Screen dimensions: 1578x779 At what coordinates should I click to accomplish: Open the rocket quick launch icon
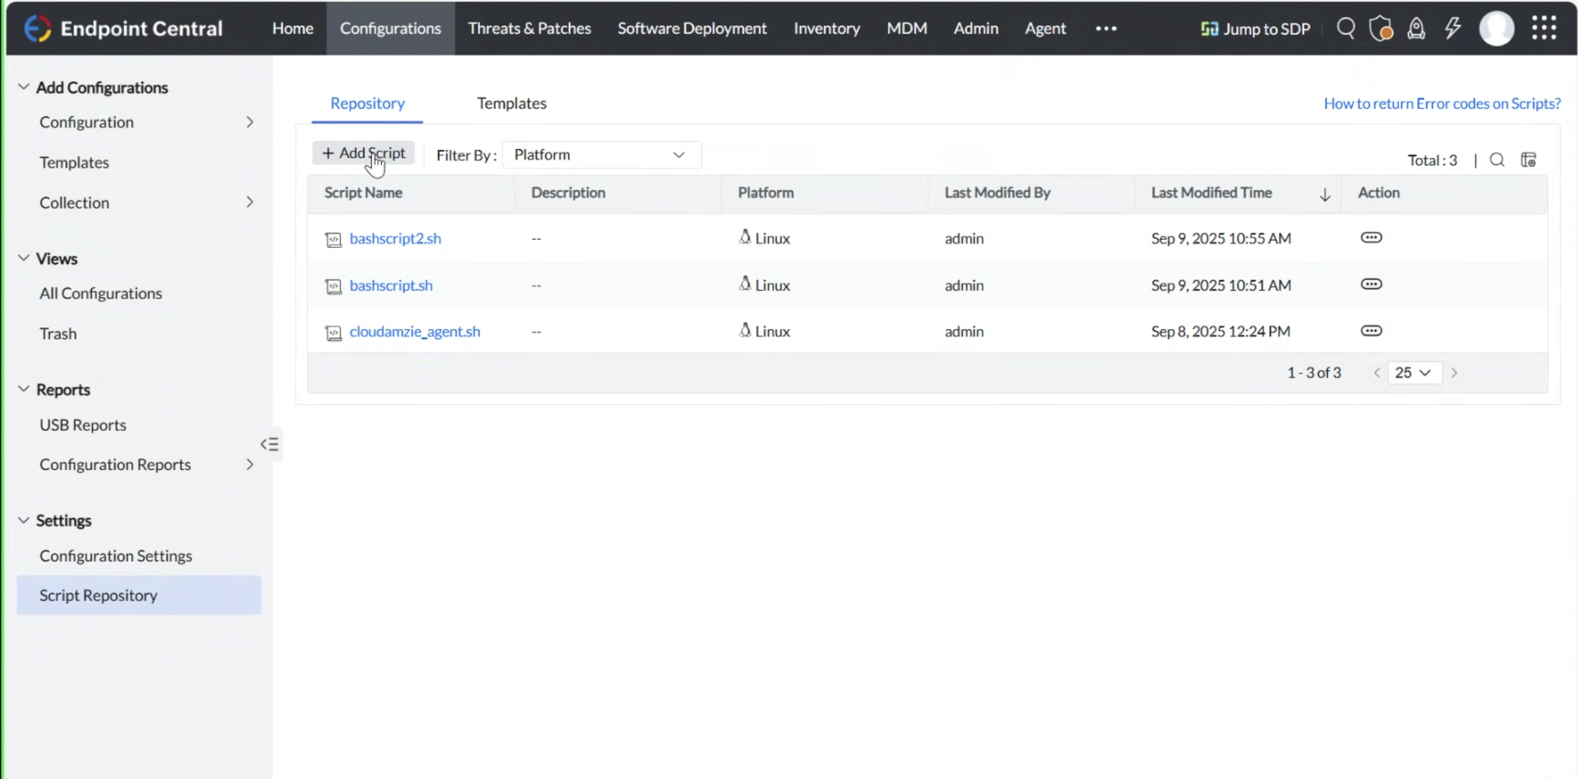pyautogui.click(x=1416, y=29)
